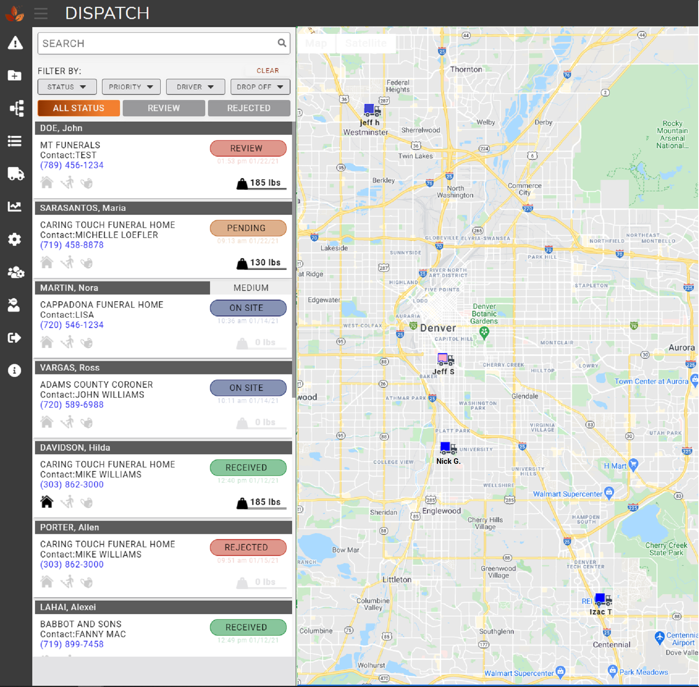The image size is (699, 687).
Task: Select the new case folder icon
Action: [x=14, y=76]
